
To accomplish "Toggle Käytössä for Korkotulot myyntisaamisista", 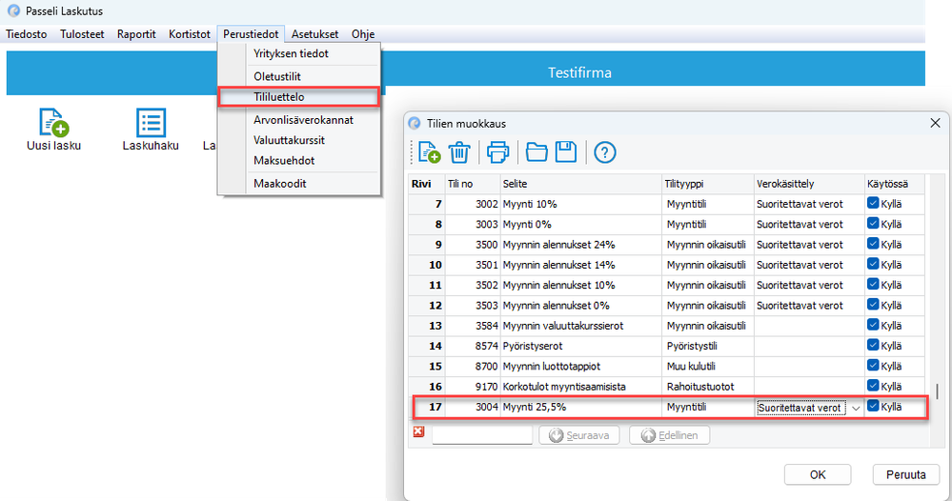I will pos(873,386).
